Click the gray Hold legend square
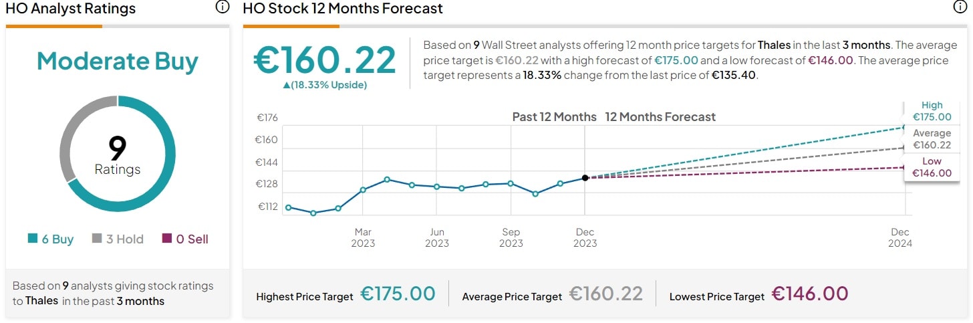This screenshot has width=973, height=323. click(97, 239)
